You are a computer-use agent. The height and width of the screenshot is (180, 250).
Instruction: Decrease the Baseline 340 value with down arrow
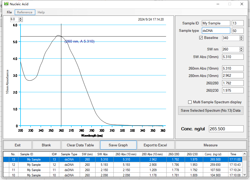[x=241, y=39]
